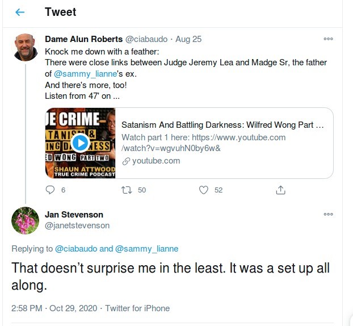Open the Aug 25 tweet timestamp
Image resolution: width=353 pixels, height=326 pixels.
[x=188, y=39]
